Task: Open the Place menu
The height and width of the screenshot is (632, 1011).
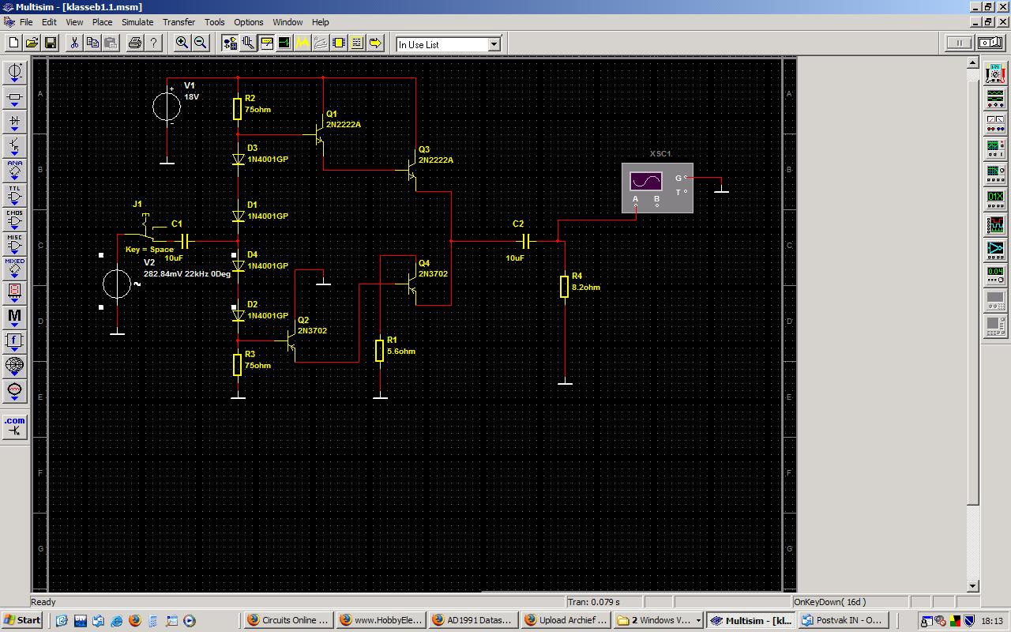Action: [102, 22]
